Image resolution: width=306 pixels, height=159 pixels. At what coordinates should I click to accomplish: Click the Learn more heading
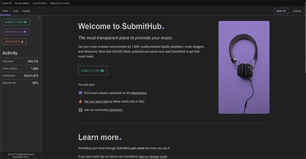click(100, 137)
